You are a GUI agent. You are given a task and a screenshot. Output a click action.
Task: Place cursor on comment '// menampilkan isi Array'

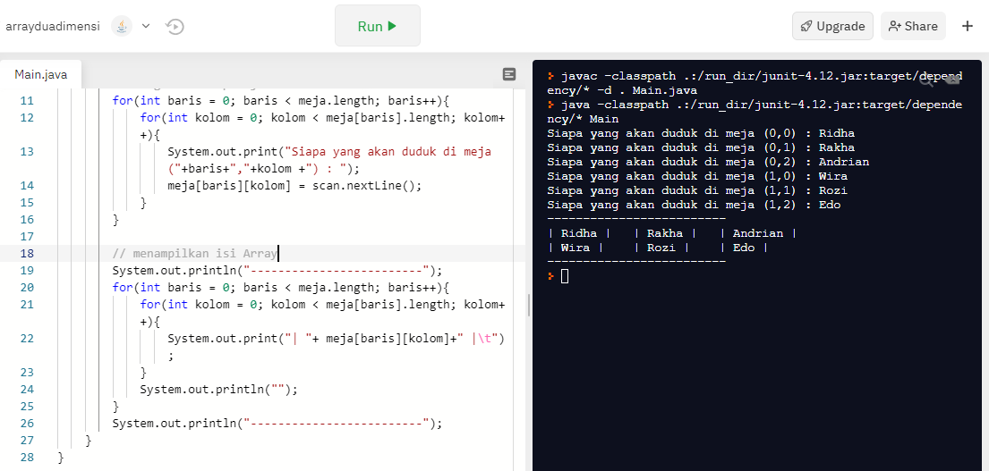pos(195,254)
